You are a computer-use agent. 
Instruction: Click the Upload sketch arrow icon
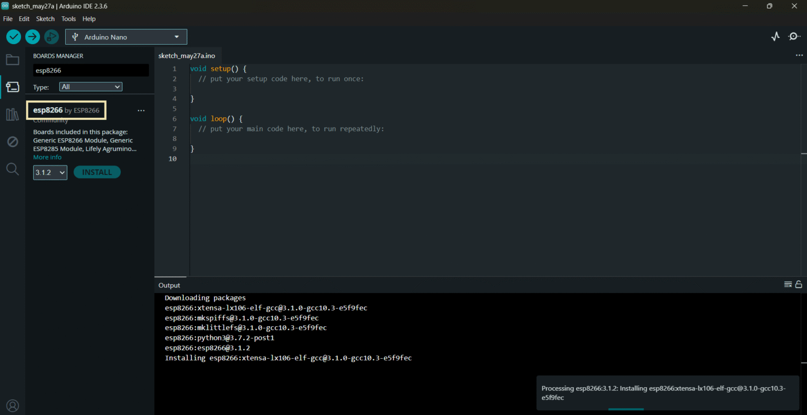[32, 37]
